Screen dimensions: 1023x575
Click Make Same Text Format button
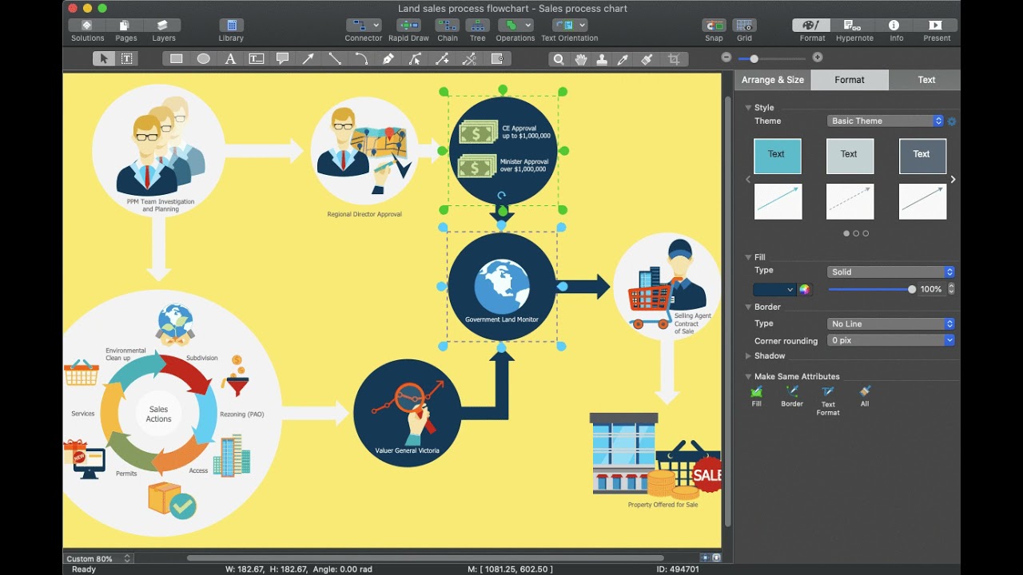pos(828,400)
